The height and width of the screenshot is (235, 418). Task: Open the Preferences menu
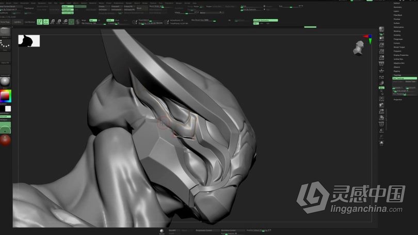[119, 3]
